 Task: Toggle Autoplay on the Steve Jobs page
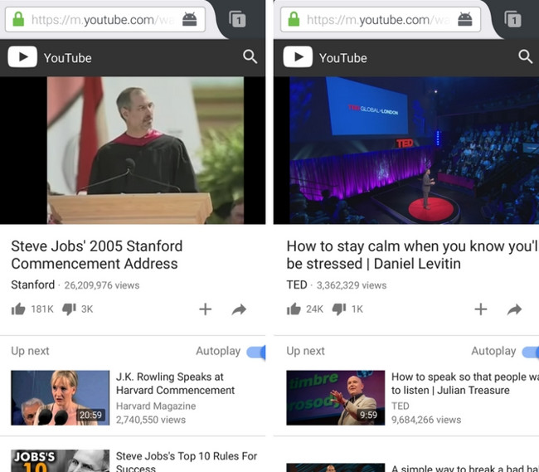[x=256, y=352]
